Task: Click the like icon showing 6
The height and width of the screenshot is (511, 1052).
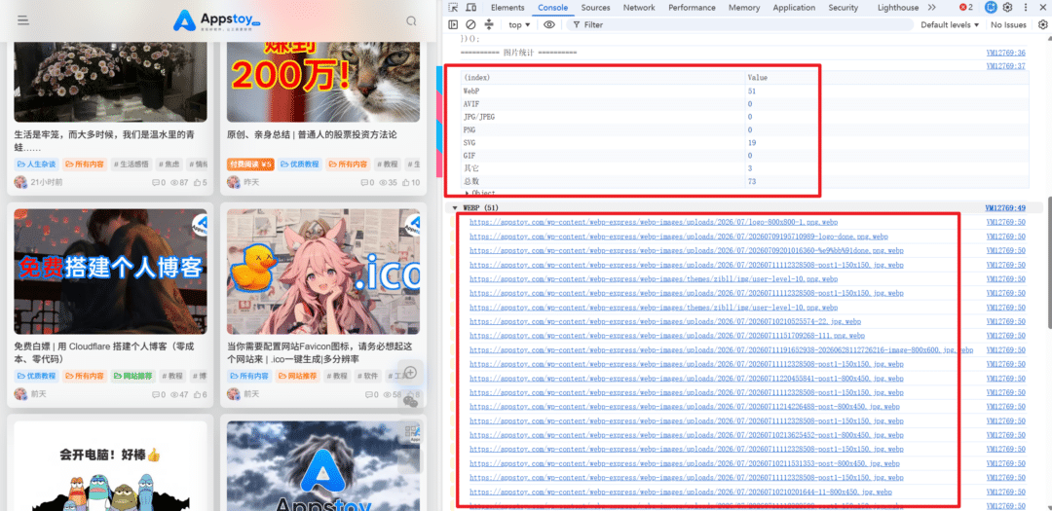Action: [x=197, y=395]
